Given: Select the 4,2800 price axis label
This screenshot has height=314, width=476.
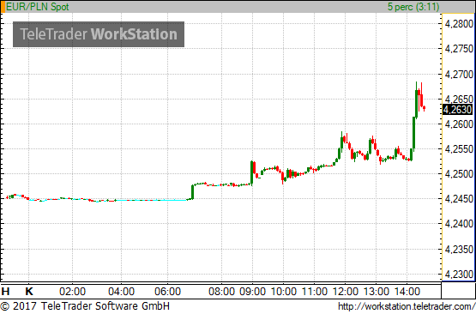Looking at the screenshot, I should pos(459,24).
